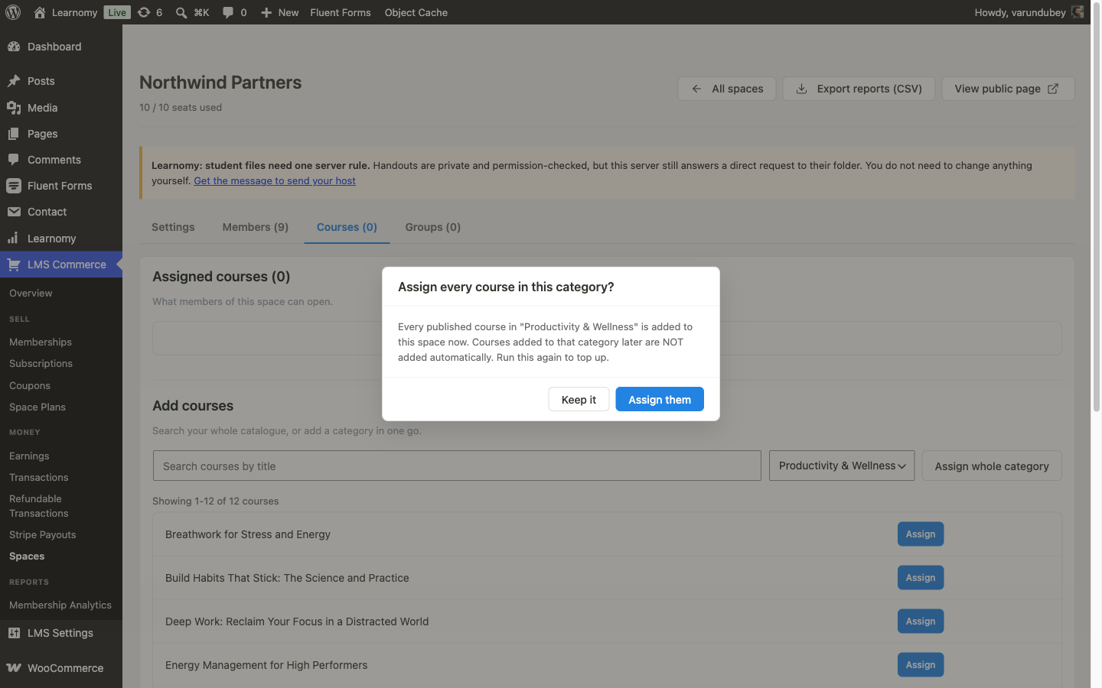The image size is (1102, 688).
Task: Click Assign whole category button
Action: [992, 466]
